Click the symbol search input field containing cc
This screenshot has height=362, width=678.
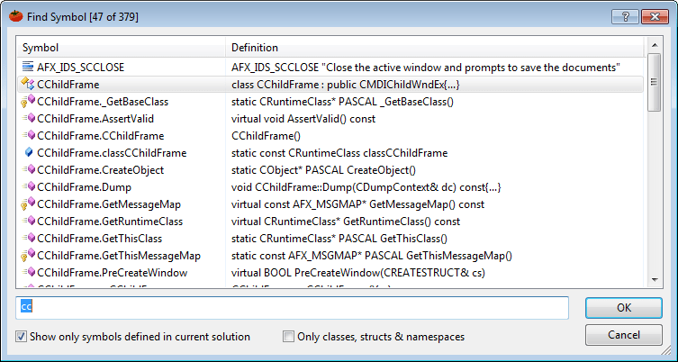[292, 307]
